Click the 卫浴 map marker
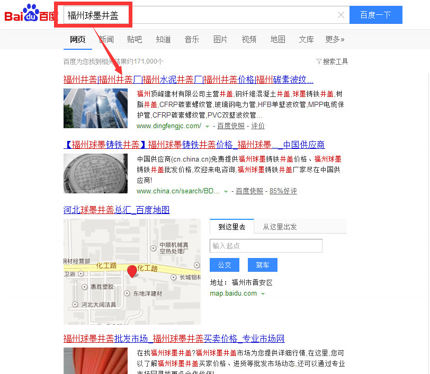This screenshot has width=430, height=374. (x=81, y=273)
